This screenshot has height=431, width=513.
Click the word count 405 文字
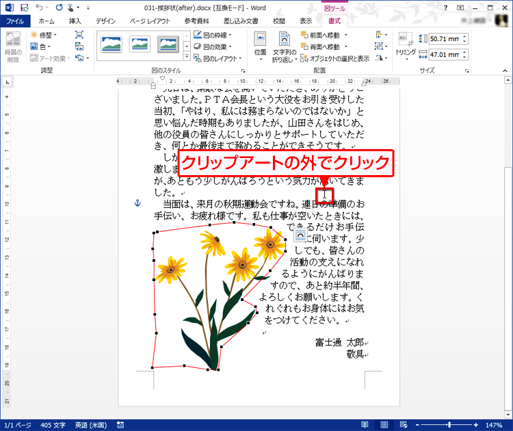point(53,425)
